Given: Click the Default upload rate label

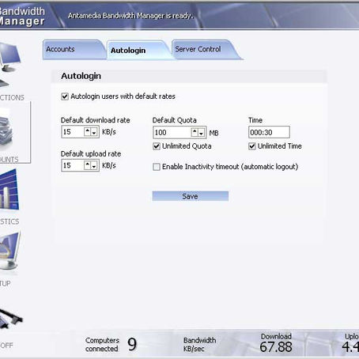Looking at the screenshot, I should [x=91, y=153].
